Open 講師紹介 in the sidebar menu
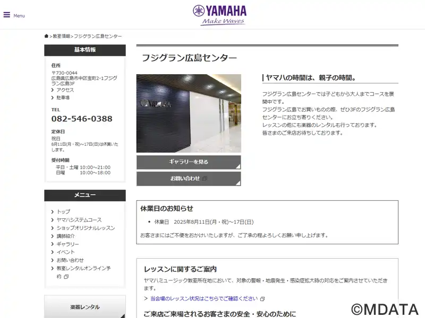425x318 pixels. (x=65, y=236)
